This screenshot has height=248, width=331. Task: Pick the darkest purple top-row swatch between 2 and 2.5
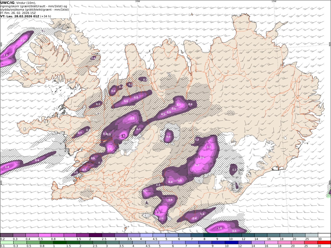pos(95,235)
